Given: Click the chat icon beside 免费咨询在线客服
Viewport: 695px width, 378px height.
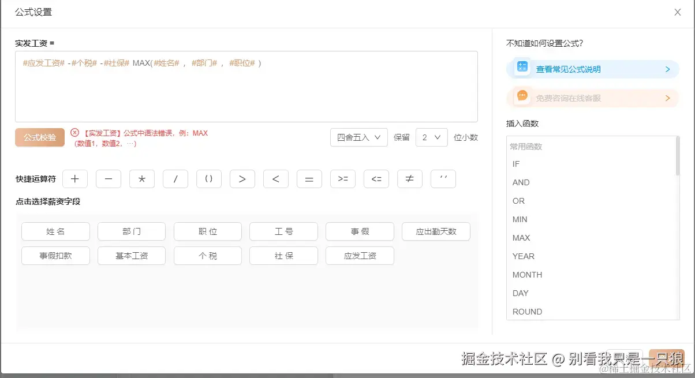Looking at the screenshot, I should [522, 98].
